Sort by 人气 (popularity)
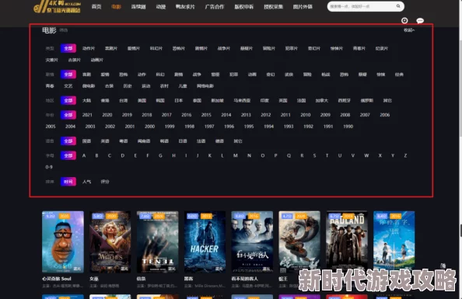This screenshot has height=299, width=462. [86, 182]
